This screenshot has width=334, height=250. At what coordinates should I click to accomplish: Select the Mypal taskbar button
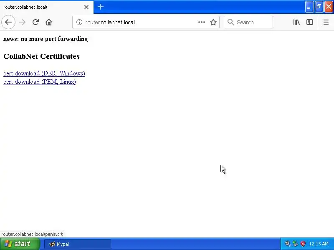(x=78, y=244)
